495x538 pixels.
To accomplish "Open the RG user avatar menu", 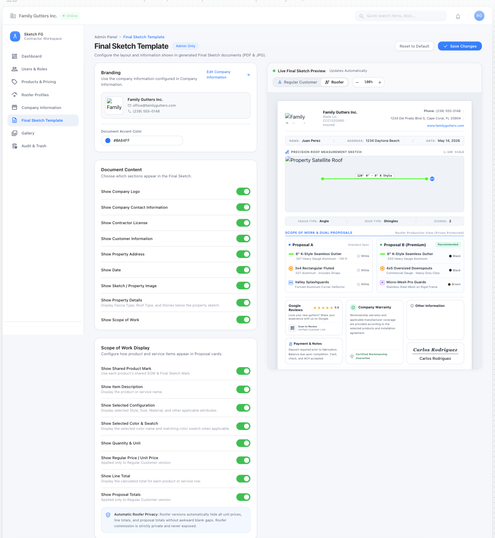I will [x=479, y=16].
